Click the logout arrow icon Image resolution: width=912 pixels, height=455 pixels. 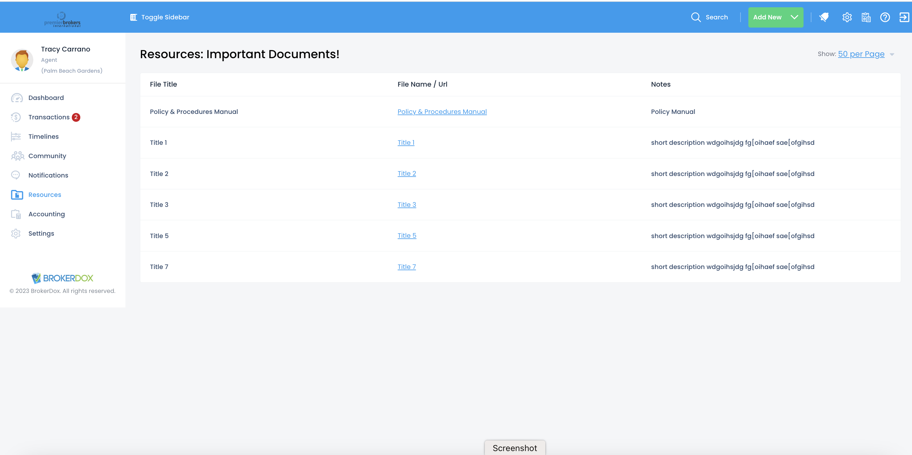[904, 17]
